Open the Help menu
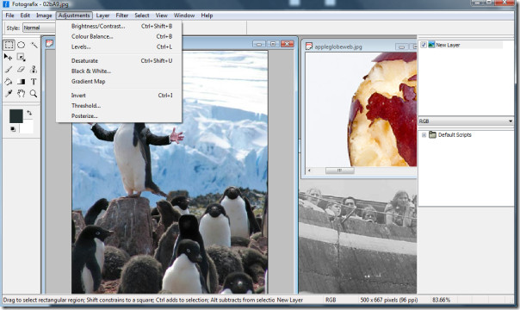Viewport: 520px width, 310px height. pyautogui.click(x=207, y=15)
